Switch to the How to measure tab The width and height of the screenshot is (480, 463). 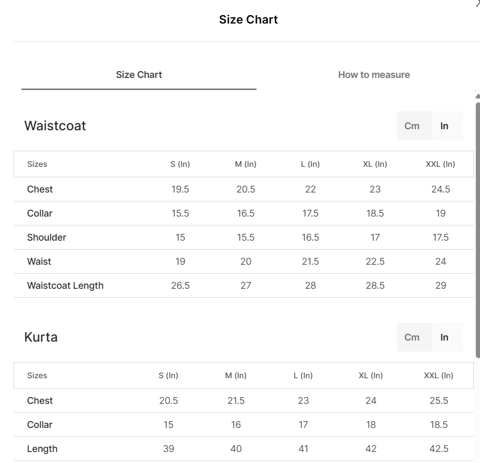pyautogui.click(x=374, y=75)
